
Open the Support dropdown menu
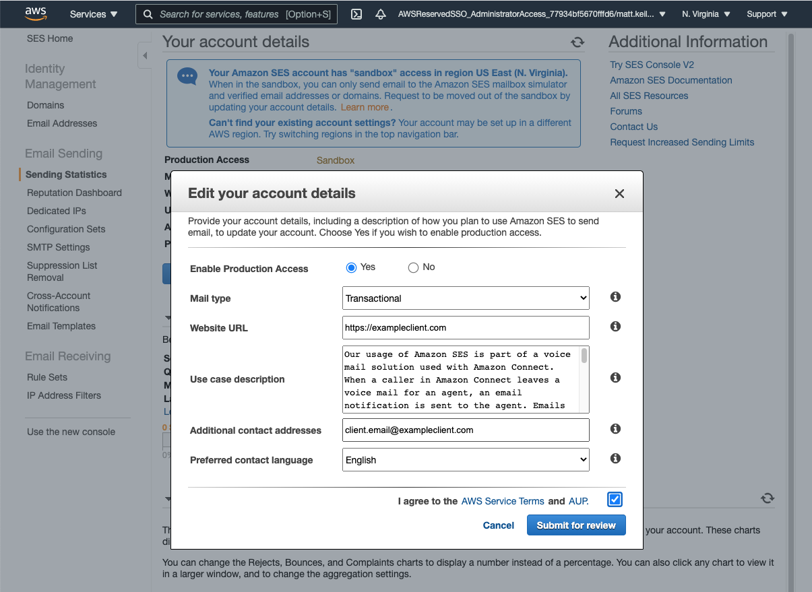click(x=768, y=14)
